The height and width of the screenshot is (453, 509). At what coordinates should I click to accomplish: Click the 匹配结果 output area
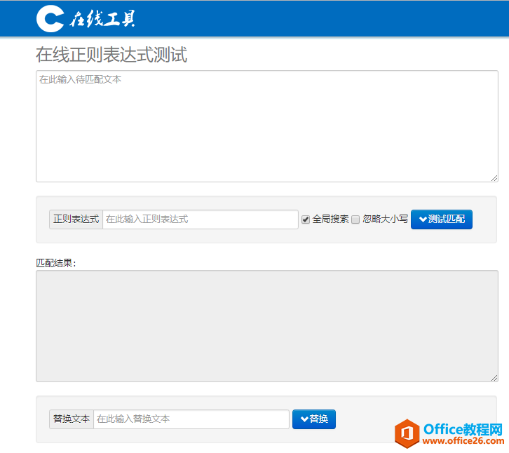267,325
